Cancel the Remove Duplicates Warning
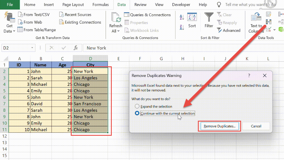Screen dimensions: 284x160 pos(256,126)
